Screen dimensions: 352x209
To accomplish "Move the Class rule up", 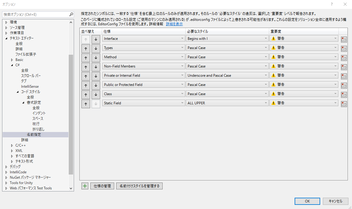I will point(86,95).
